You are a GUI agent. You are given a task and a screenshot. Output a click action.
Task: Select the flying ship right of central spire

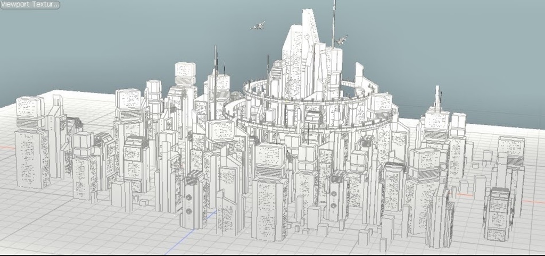pyautogui.click(x=341, y=40)
